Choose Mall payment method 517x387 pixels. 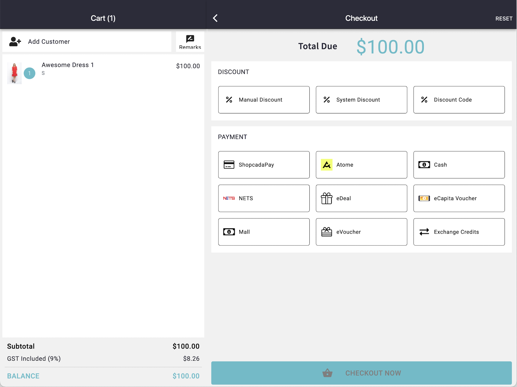tap(264, 232)
